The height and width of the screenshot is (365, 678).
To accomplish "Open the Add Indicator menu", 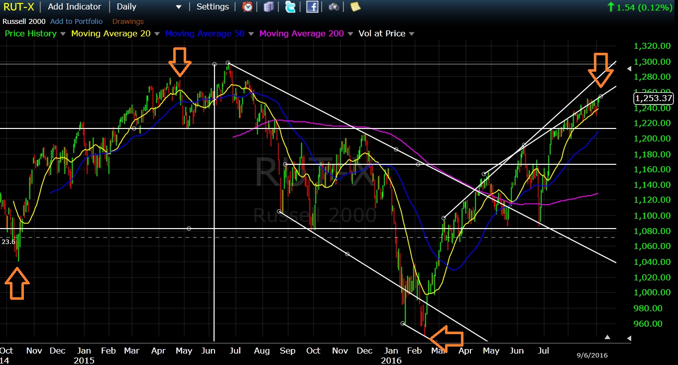I will point(74,7).
